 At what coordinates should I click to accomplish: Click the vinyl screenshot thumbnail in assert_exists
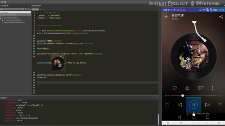coord(58,63)
